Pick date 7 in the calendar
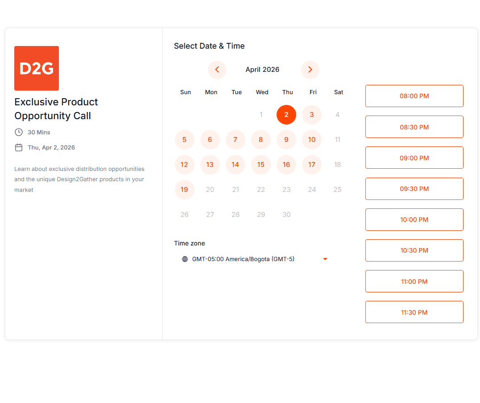Viewport: 480px width, 403px height. (235, 140)
